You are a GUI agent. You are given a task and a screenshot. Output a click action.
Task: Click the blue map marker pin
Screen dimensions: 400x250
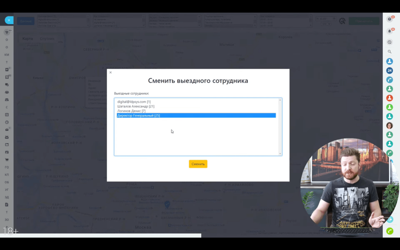(167, 204)
